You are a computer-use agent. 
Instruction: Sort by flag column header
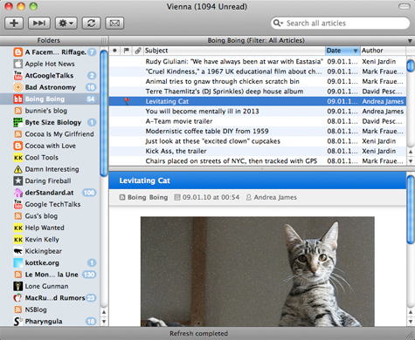click(126, 51)
